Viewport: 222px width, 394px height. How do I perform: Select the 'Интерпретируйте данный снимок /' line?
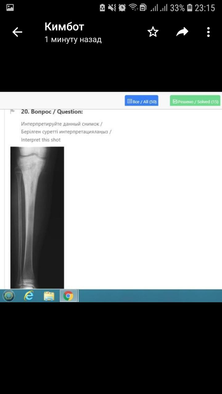pyautogui.click(x=62, y=124)
